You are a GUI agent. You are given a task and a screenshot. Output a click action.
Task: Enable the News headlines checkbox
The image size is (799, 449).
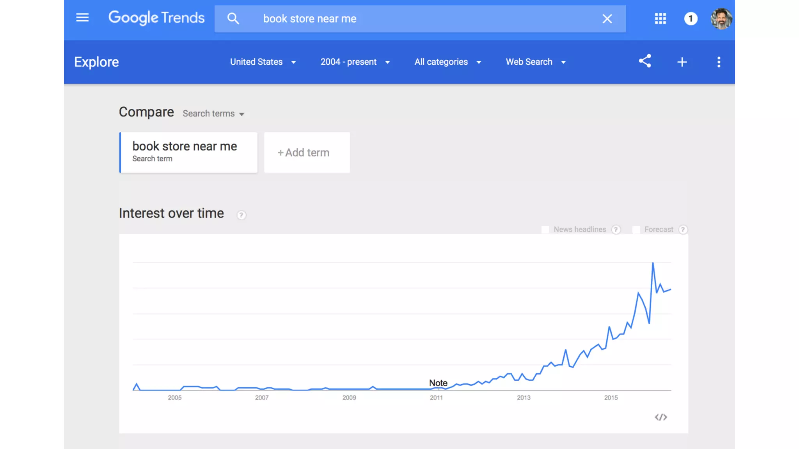(545, 230)
